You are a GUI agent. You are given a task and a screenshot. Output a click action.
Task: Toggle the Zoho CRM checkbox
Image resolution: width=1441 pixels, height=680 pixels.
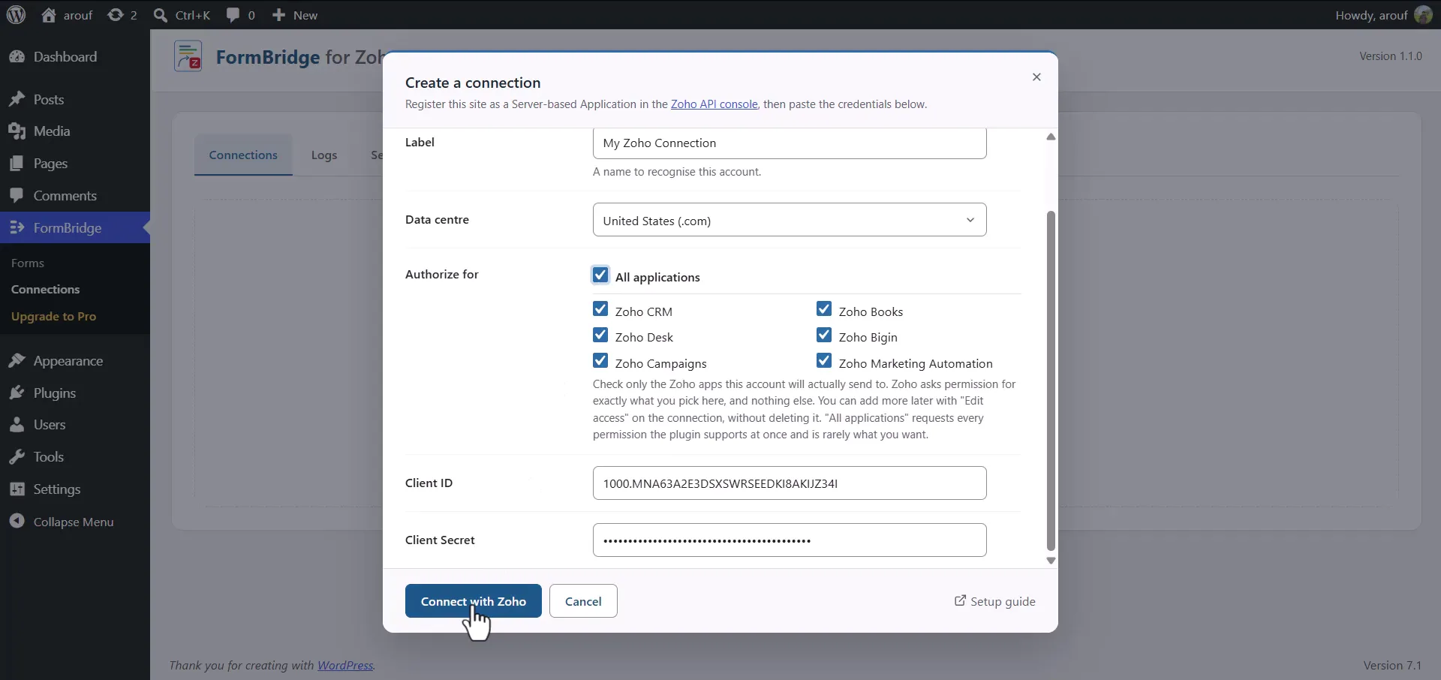(600, 309)
